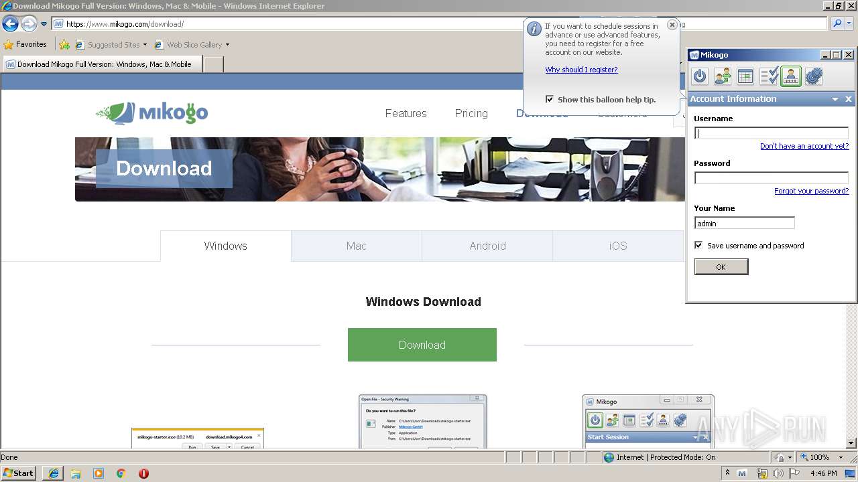Open Mikogo checklist icon with checkmarks
Image resolution: width=858 pixels, height=482 pixels.
pos(768,76)
